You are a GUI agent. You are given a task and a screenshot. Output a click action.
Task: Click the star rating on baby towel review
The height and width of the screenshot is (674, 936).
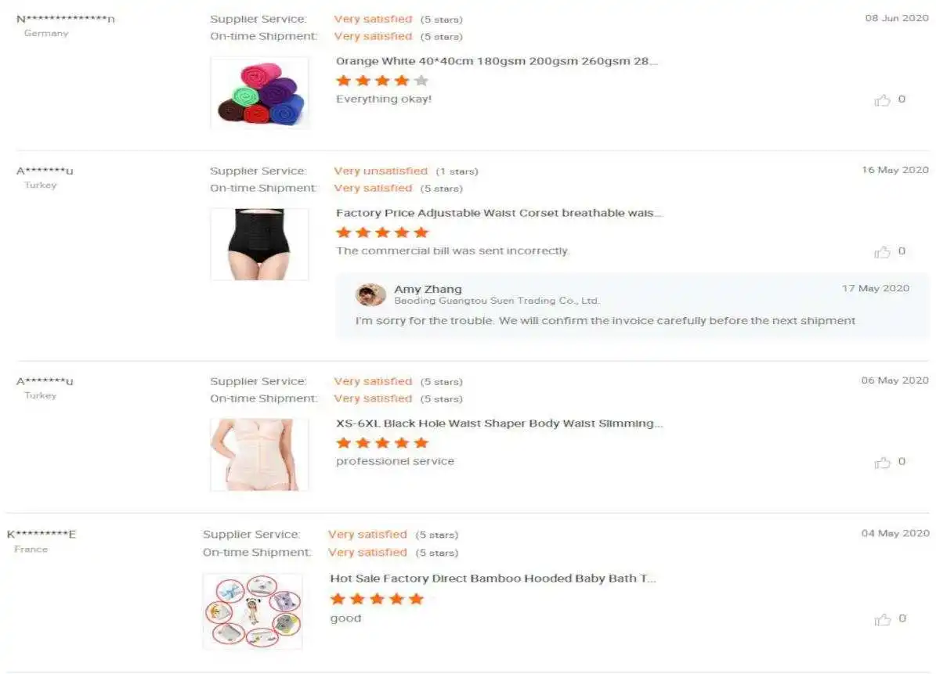click(x=377, y=599)
